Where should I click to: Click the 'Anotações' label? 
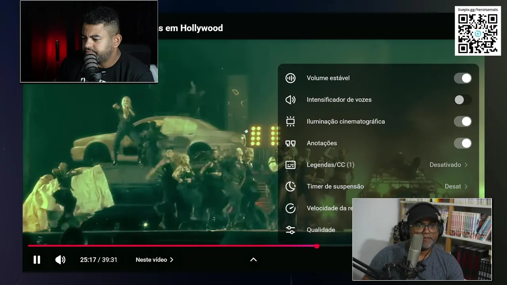pos(322,143)
